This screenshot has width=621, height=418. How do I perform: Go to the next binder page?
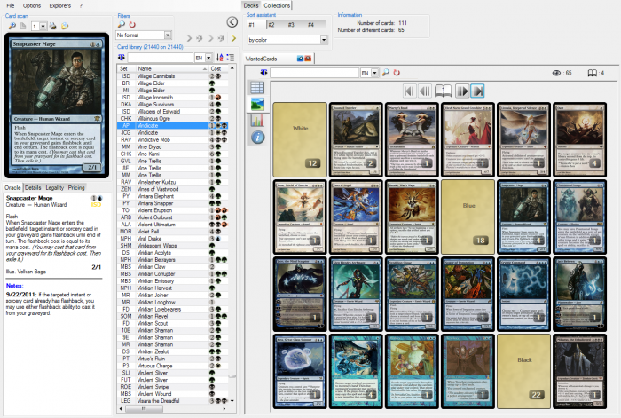coord(462,91)
